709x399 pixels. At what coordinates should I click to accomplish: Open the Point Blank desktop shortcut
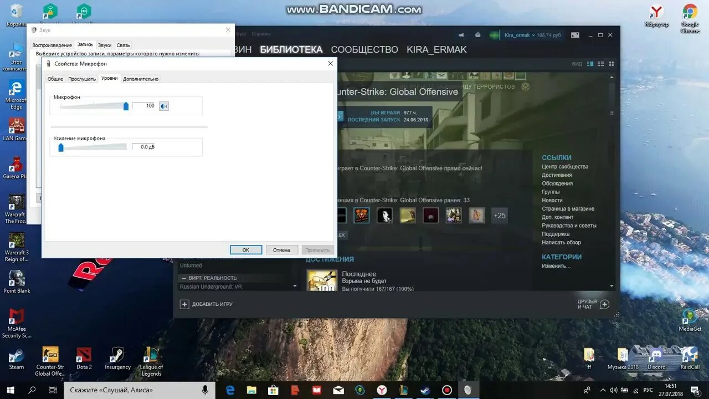(x=17, y=282)
